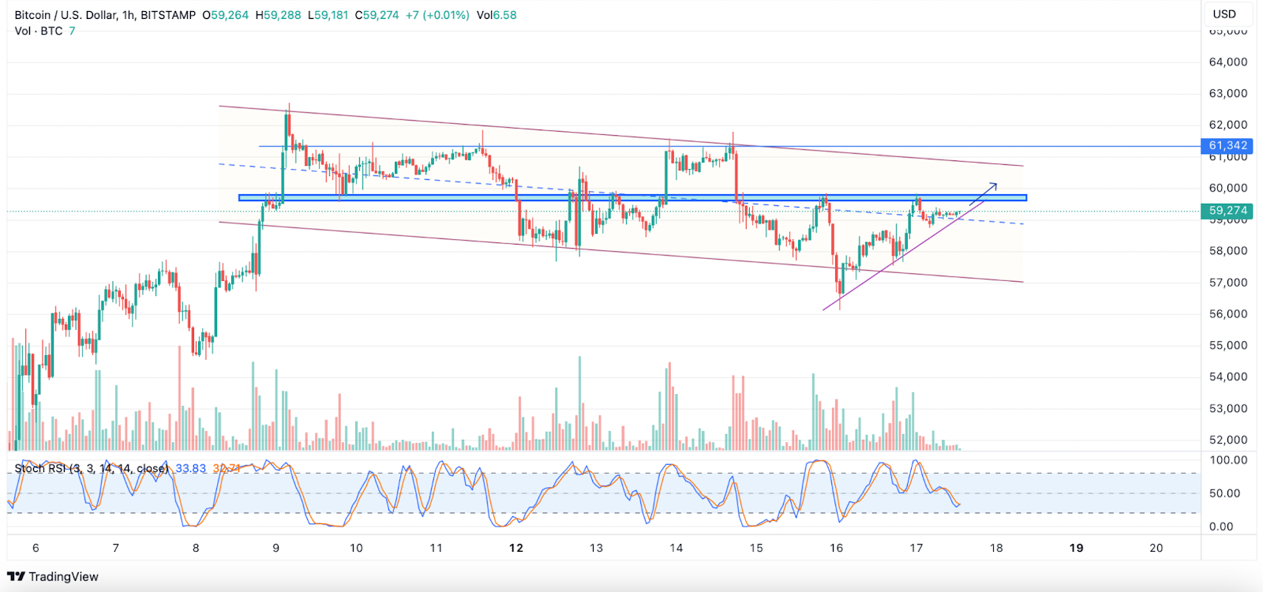Open the USD currency selector

point(1224,14)
